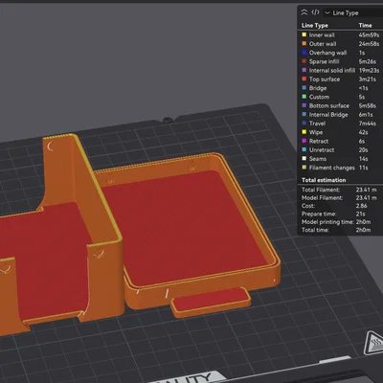Click the G-code view icon in legend header
The width and height of the screenshot is (383, 383).
(x=315, y=12)
